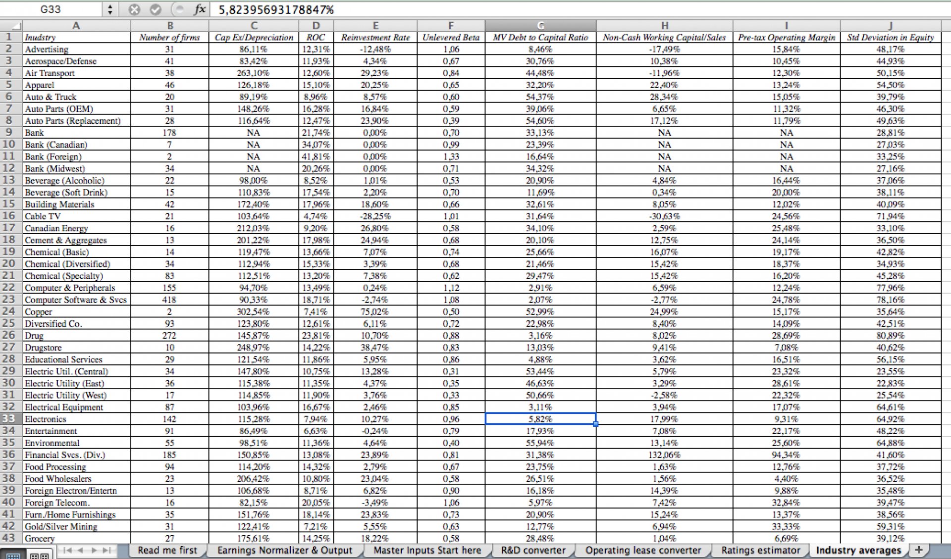The image size is (951, 559).
Task: Select column F header
Action: click(x=451, y=26)
